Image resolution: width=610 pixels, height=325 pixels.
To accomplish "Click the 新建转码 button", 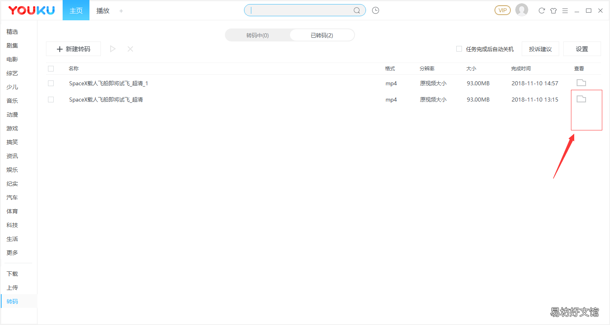I will pos(73,49).
